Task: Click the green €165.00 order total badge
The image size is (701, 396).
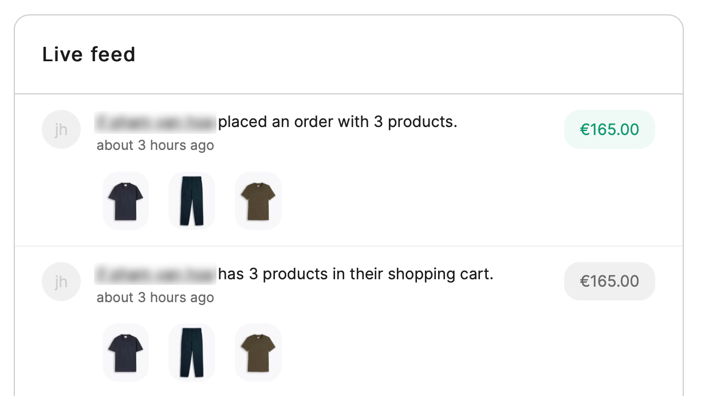Action: pos(609,129)
